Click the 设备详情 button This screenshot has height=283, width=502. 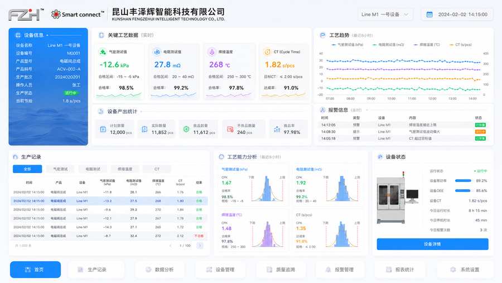tap(432, 244)
